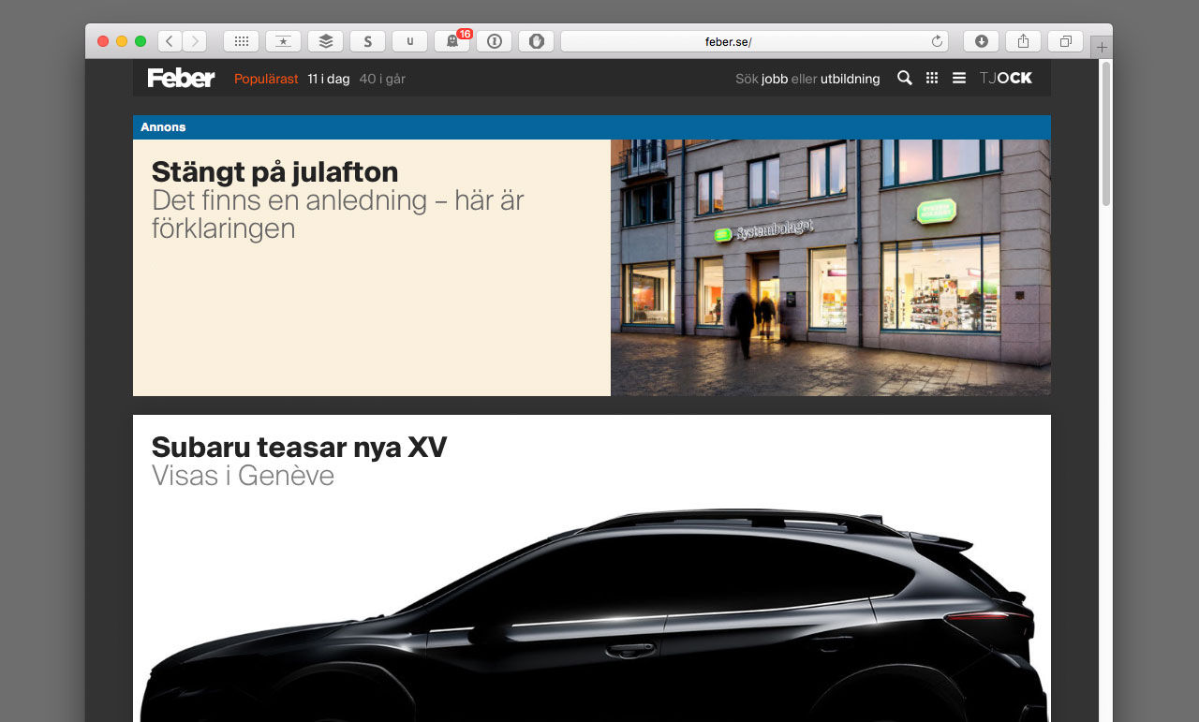Select the Populärast link
Screen dimensions: 1199x722
click(x=266, y=79)
